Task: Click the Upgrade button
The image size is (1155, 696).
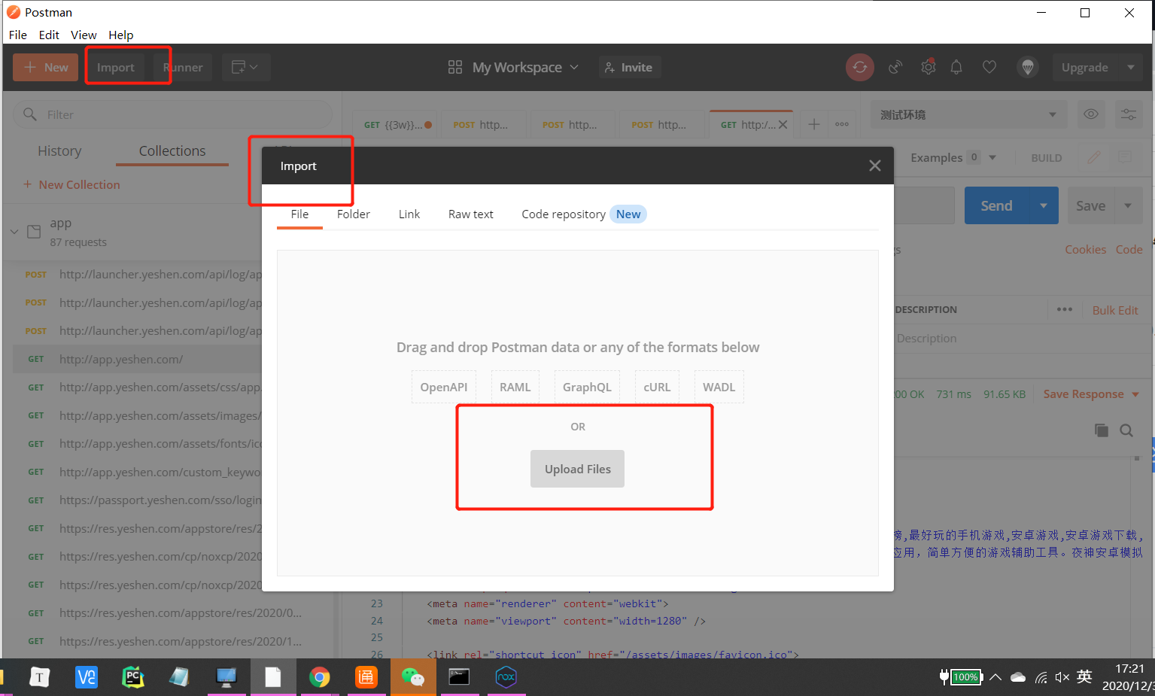Action: point(1085,67)
